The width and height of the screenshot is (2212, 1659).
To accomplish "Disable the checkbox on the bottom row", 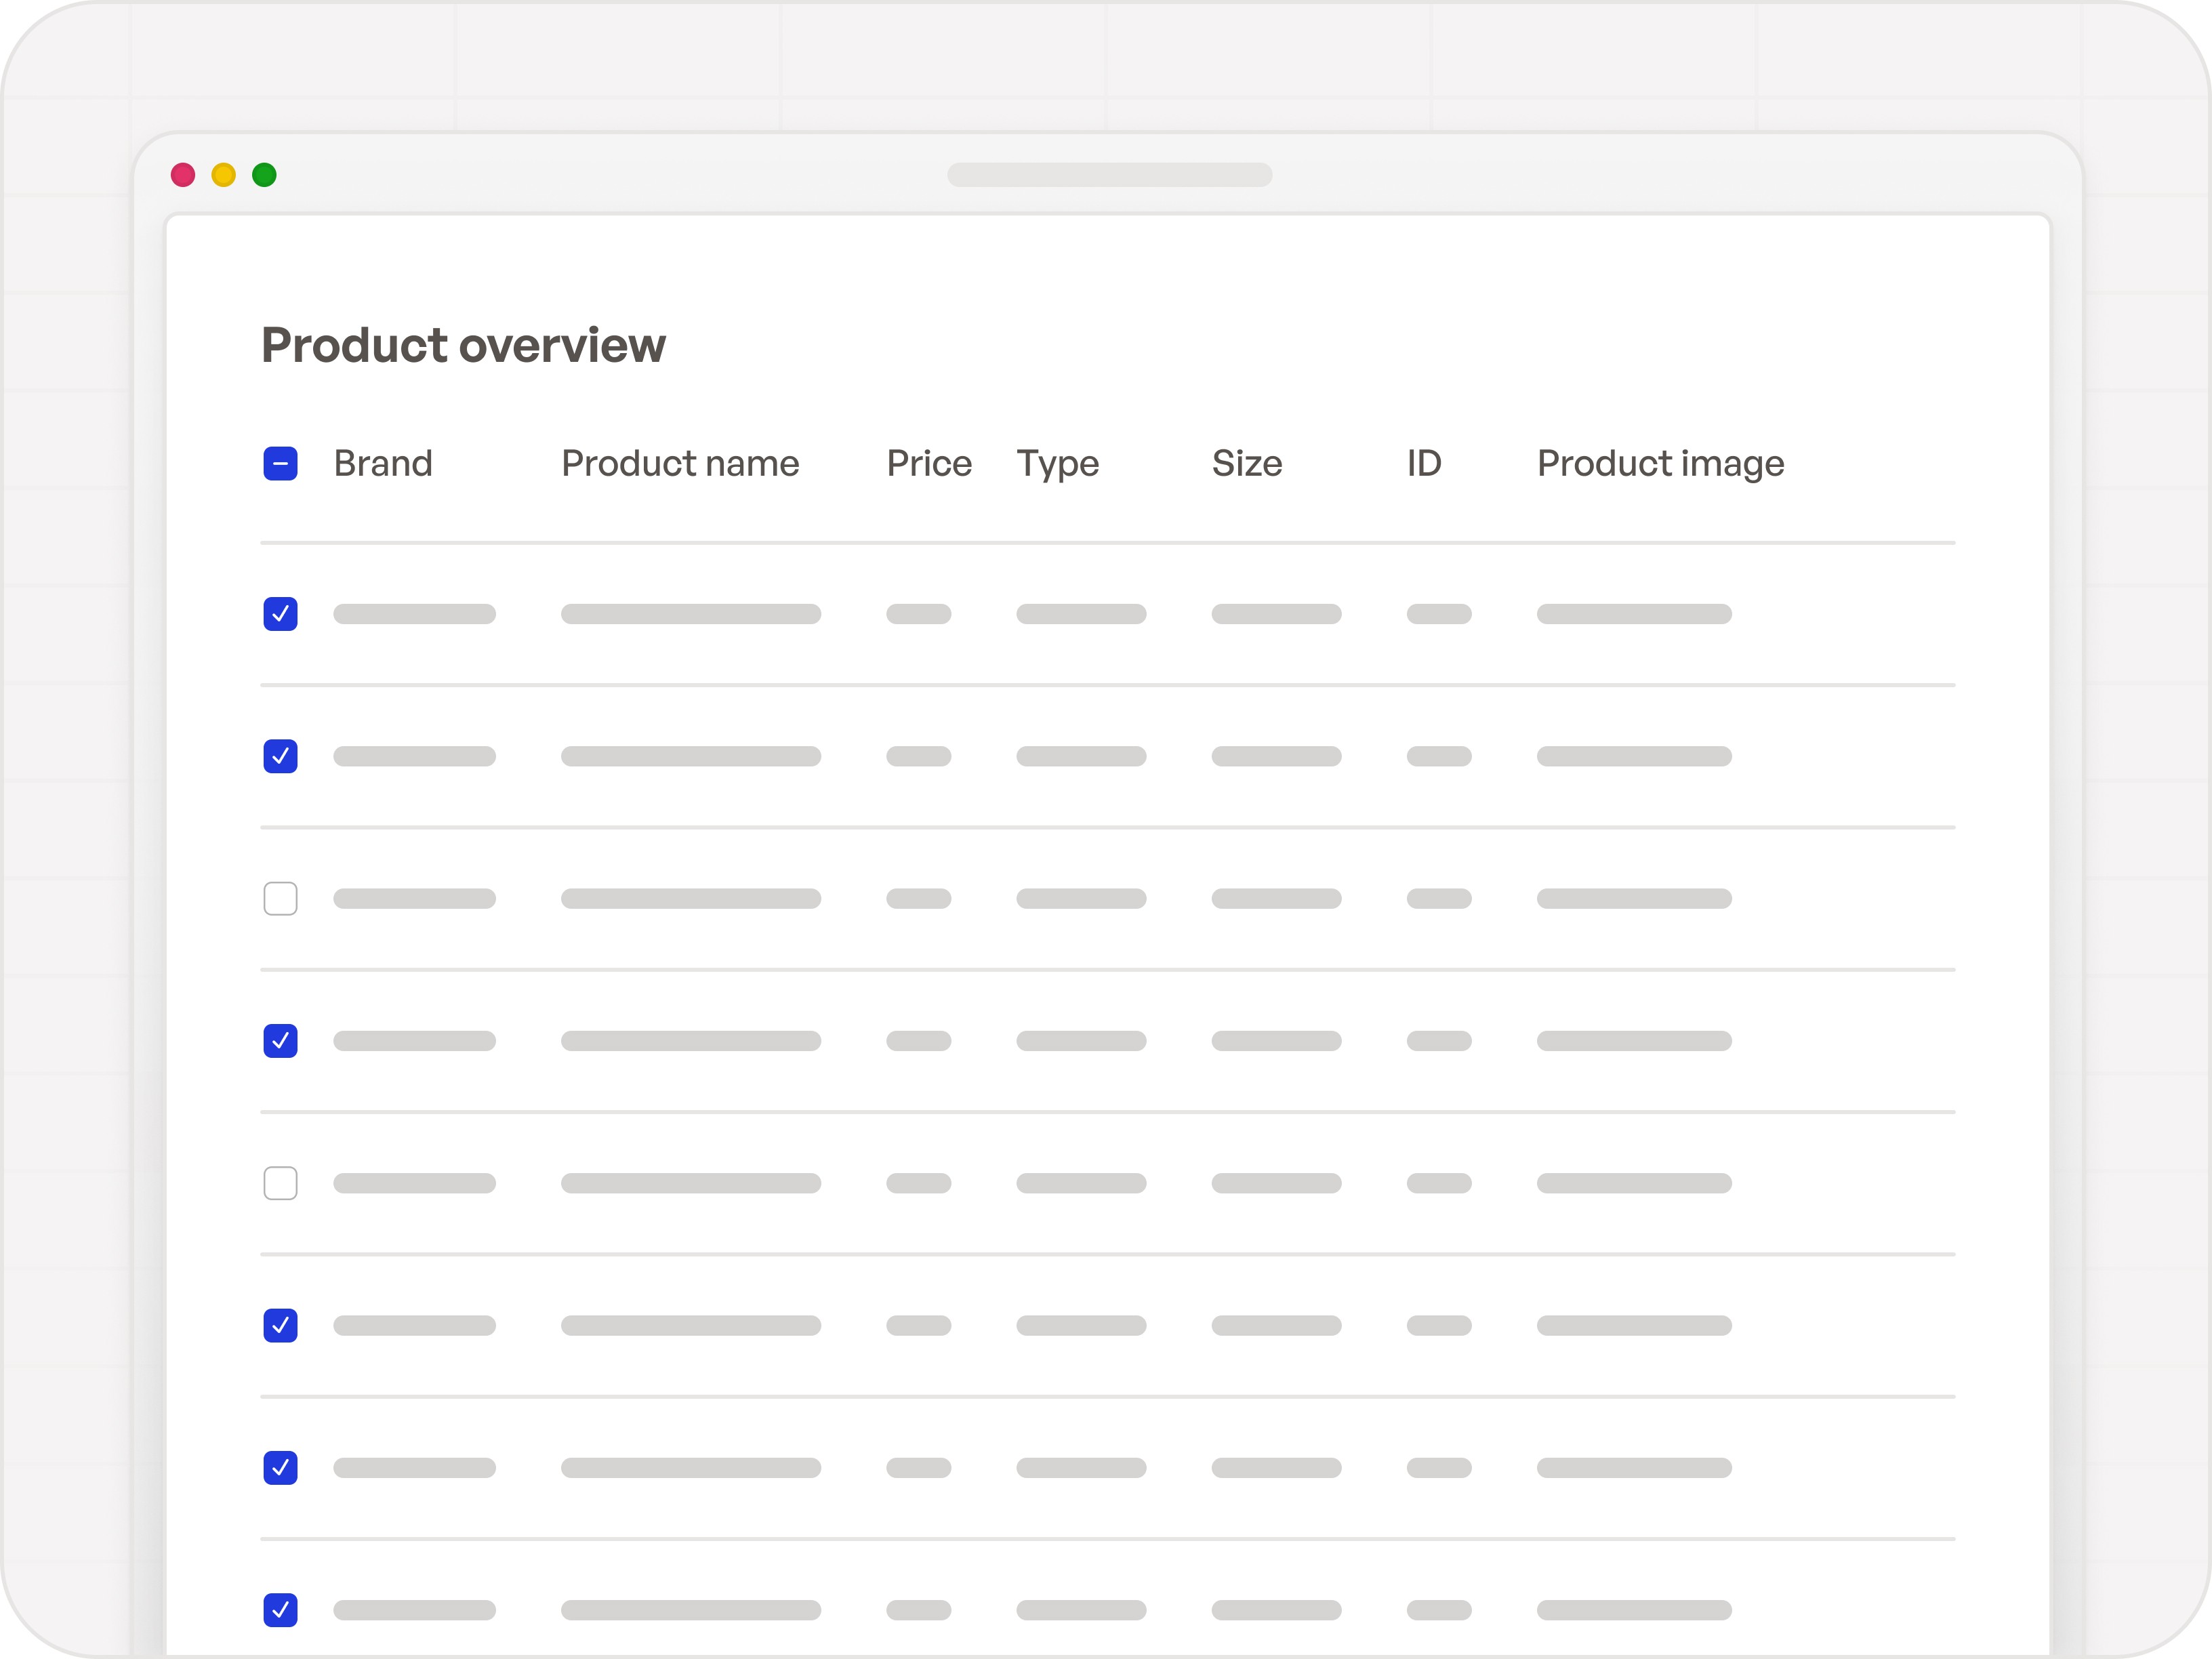I will click(x=281, y=1610).
